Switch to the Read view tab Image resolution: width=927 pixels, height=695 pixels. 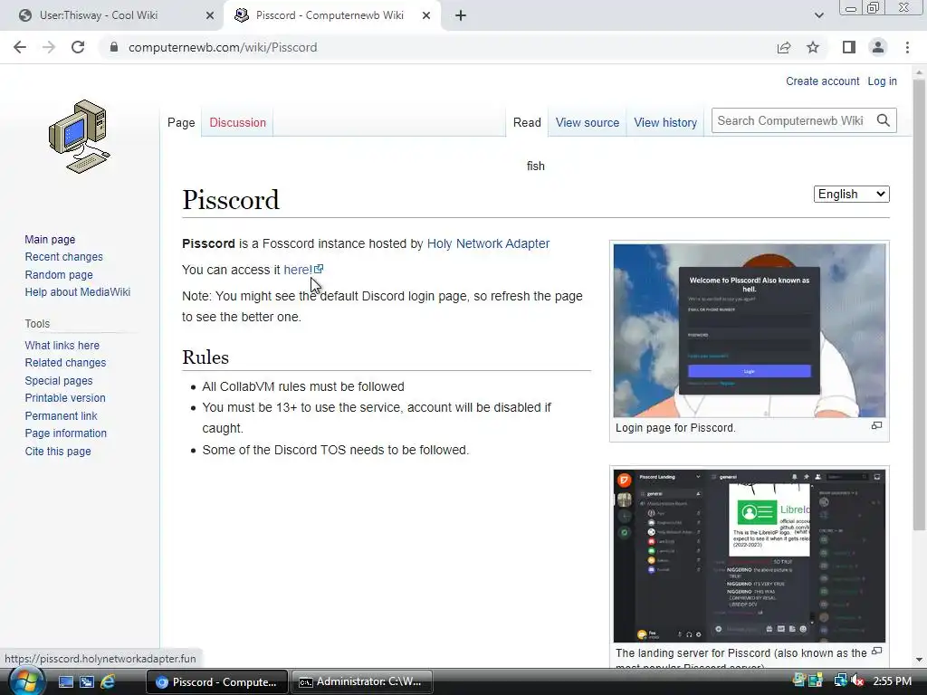point(527,122)
